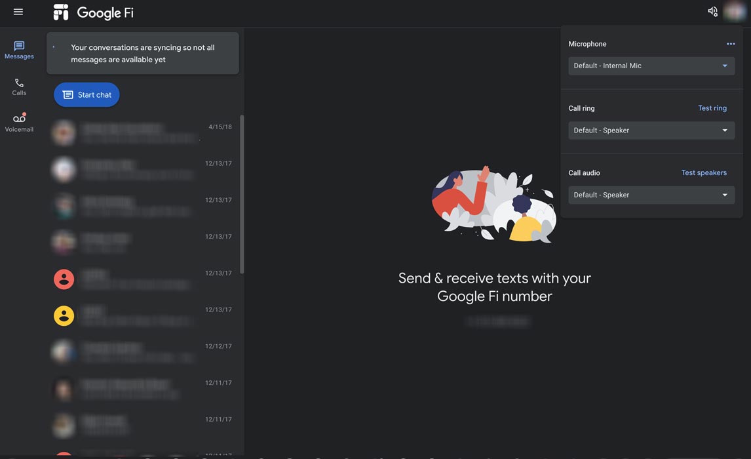Open the Voicemail tab

click(19, 123)
